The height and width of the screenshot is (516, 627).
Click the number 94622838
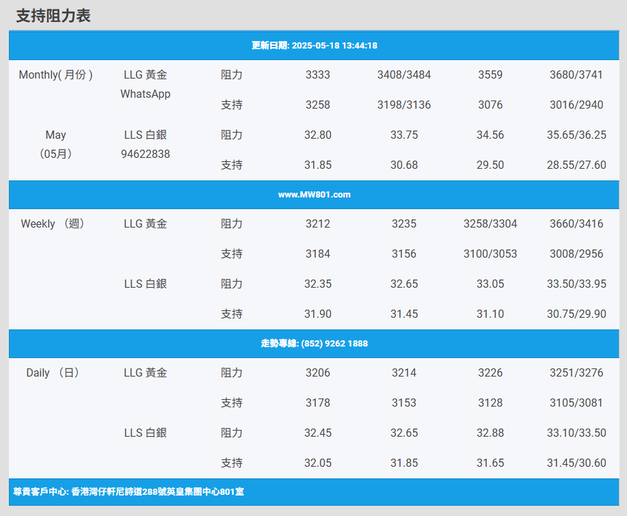click(x=146, y=154)
